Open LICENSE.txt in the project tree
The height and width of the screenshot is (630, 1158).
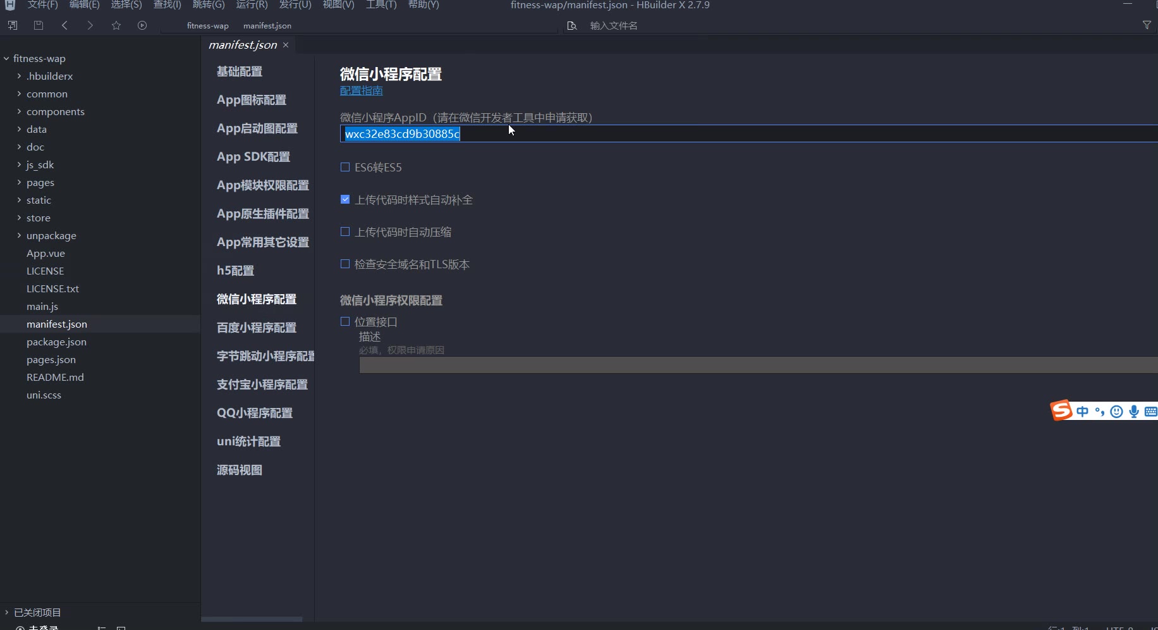pos(52,288)
